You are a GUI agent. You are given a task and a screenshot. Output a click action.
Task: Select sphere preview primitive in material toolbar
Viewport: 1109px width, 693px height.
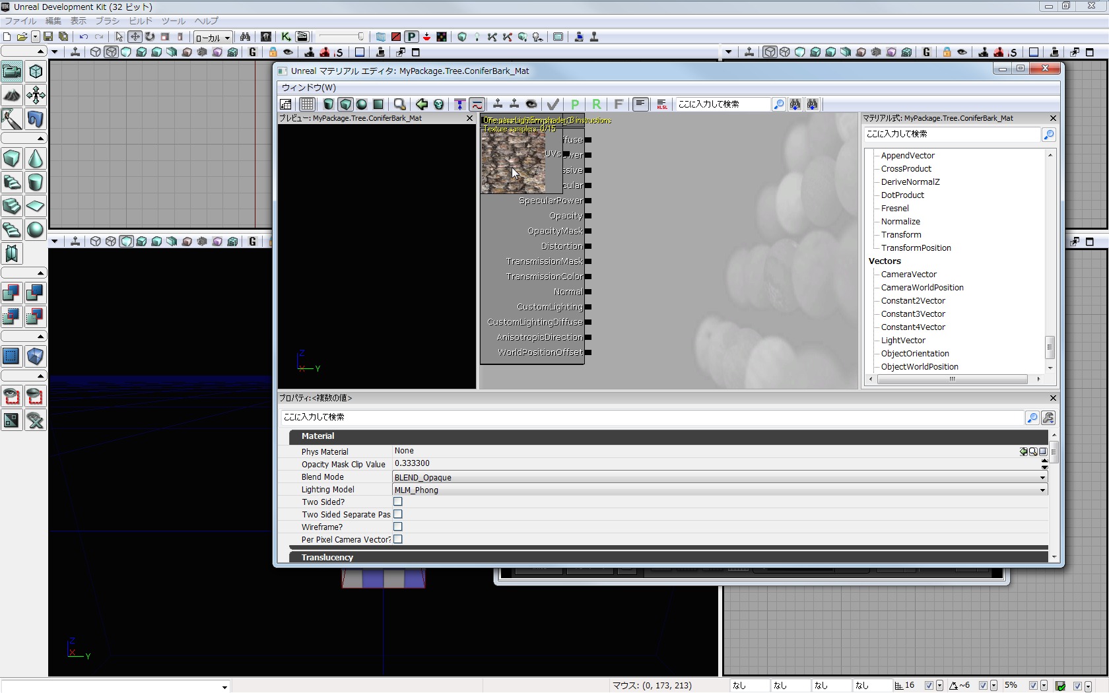click(362, 104)
